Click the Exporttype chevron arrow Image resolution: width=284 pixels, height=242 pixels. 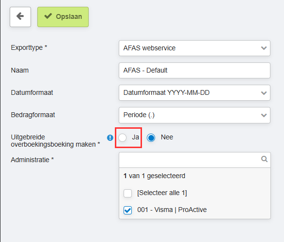tap(264, 48)
